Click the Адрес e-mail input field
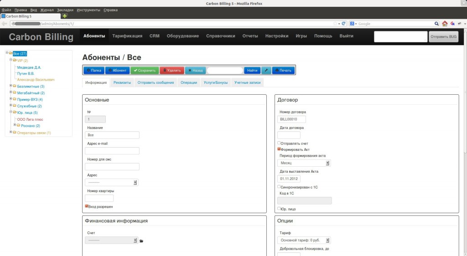467x256 pixels. 112,151
